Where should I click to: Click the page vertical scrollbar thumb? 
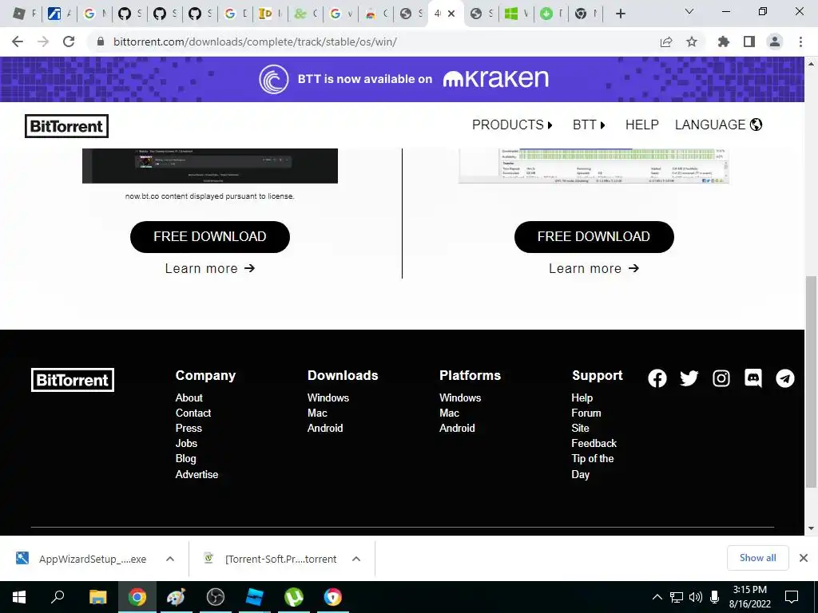(811, 382)
